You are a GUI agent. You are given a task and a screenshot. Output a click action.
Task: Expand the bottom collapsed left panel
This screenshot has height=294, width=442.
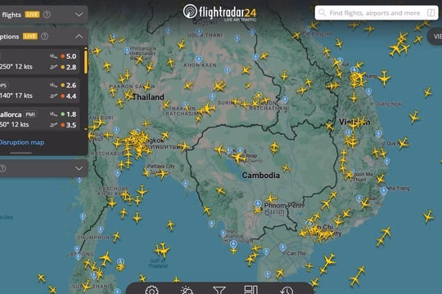79,168
